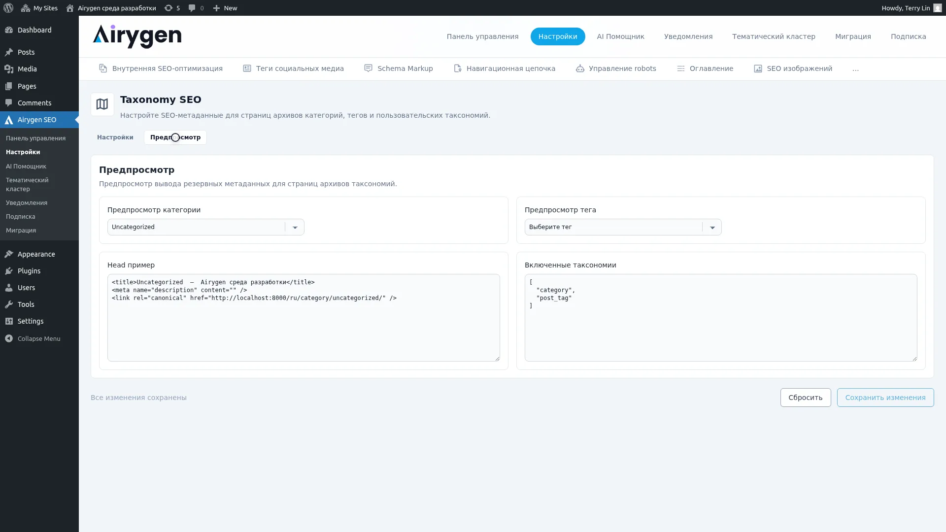The width and height of the screenshot is (946, 532).
Task: Click the breadcrumb navigation icon
Action: (457, 68)
